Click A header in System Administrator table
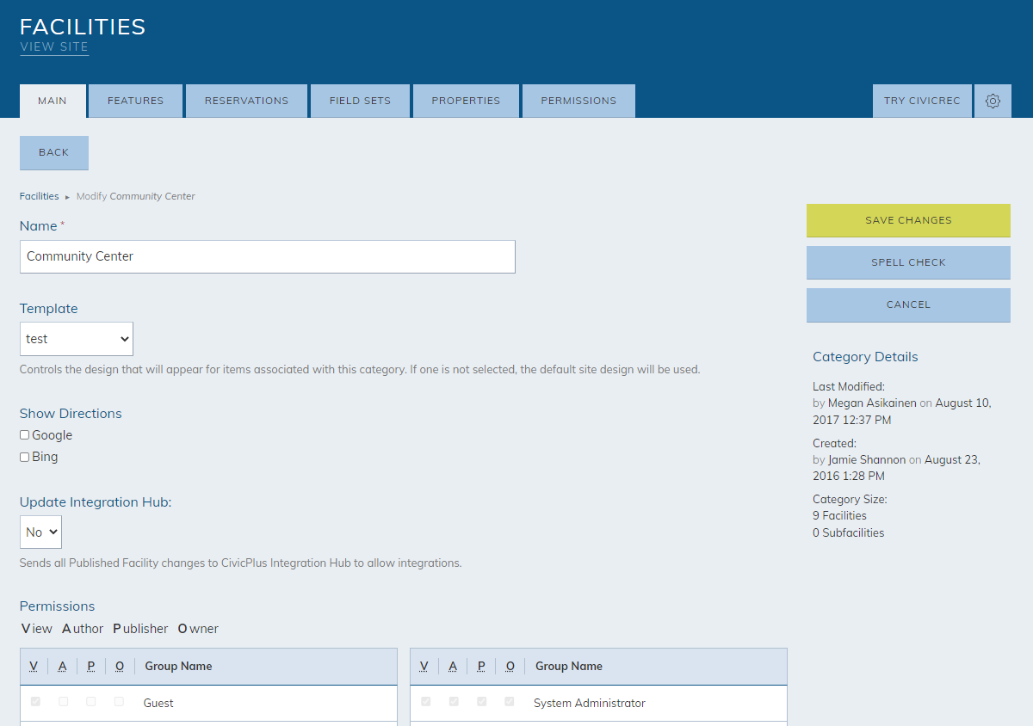Viewport: 1033px width, 726px height. 453,666
